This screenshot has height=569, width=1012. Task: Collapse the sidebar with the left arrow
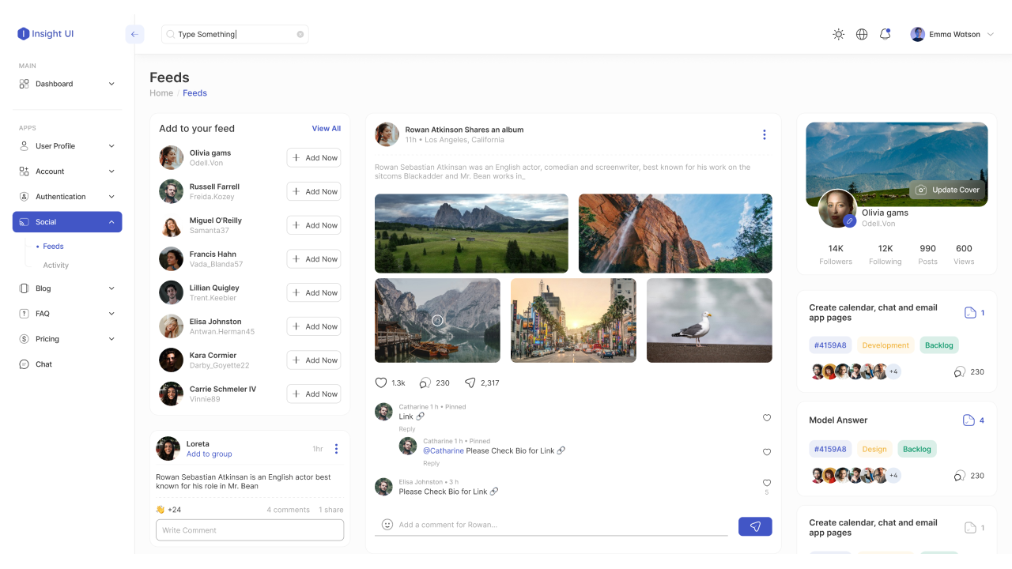point(134,34)
